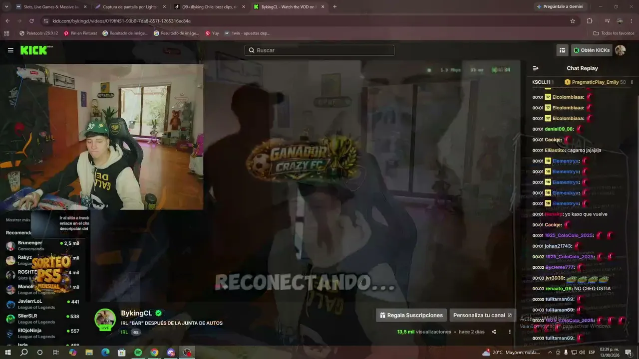
Task: Open Task View on the taskbar
Action: [x=56, y=353]
